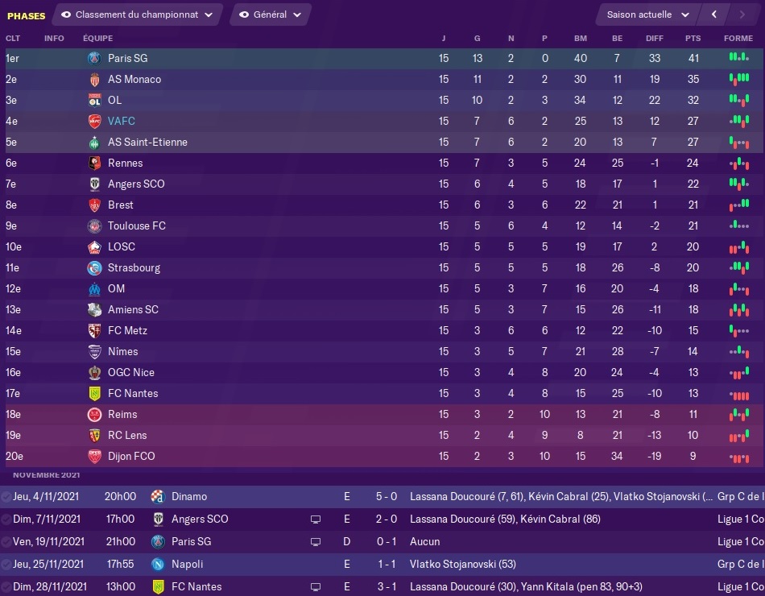Viewport: 765px width, 596px height.
Task: Open AS Saint-Etienne team page
Action: [147, 142]
